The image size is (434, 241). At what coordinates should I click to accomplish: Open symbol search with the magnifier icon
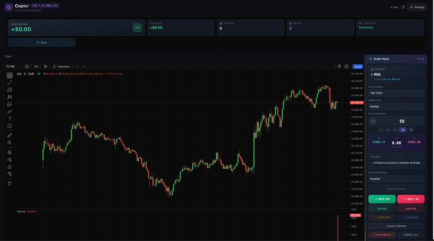pos(8,66)
